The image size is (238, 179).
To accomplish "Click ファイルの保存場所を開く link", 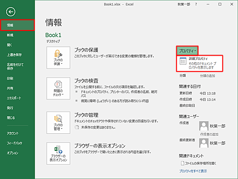I will coord(200,163).
